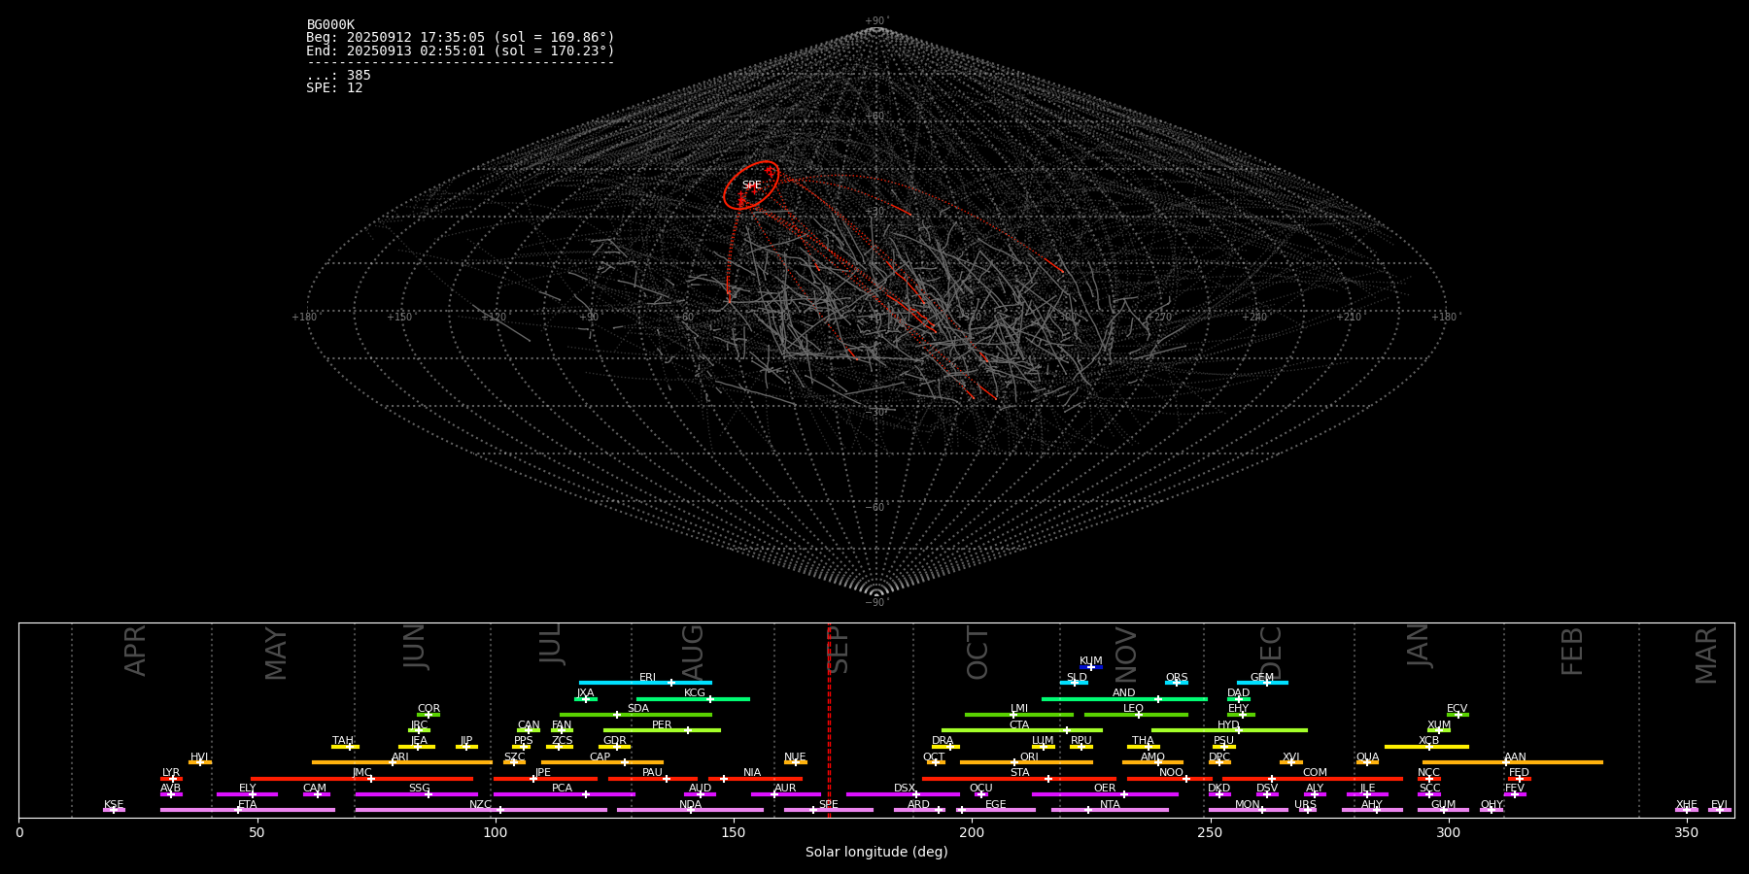The height and width of the screenshot is (874, 1749).
Task: Click the LYR shower label
Action: [x=171, y=773]
